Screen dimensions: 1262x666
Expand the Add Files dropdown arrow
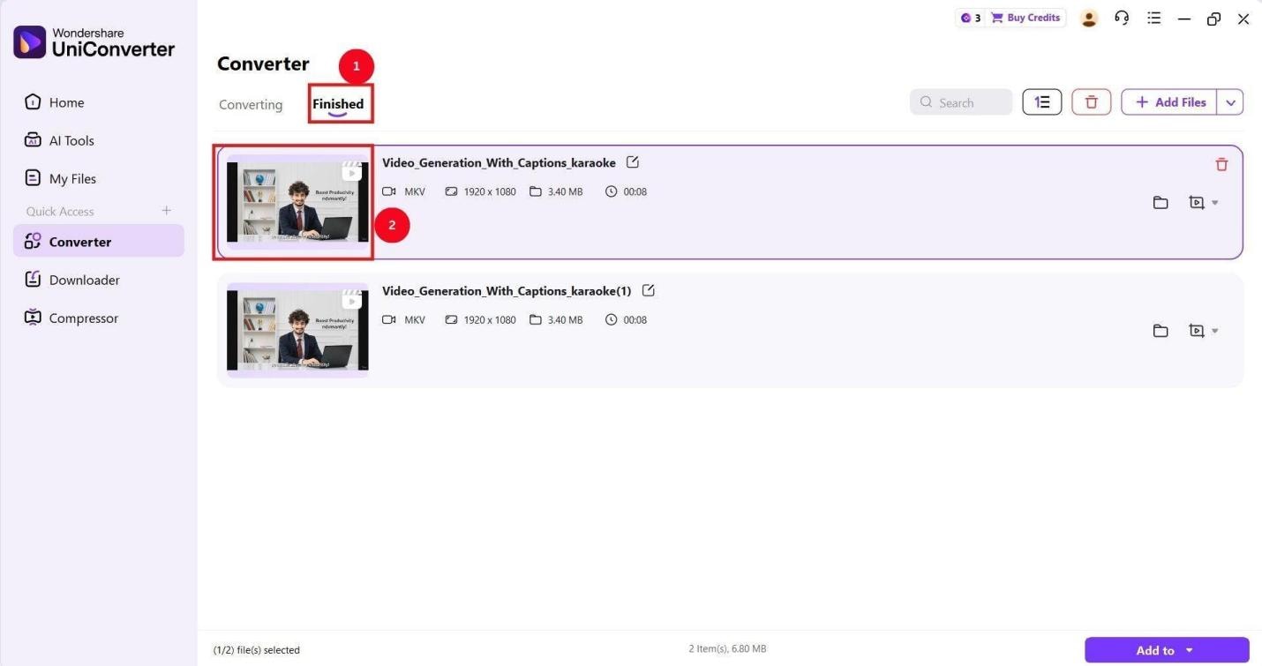pyautogui.click(x=1230, y=102)
